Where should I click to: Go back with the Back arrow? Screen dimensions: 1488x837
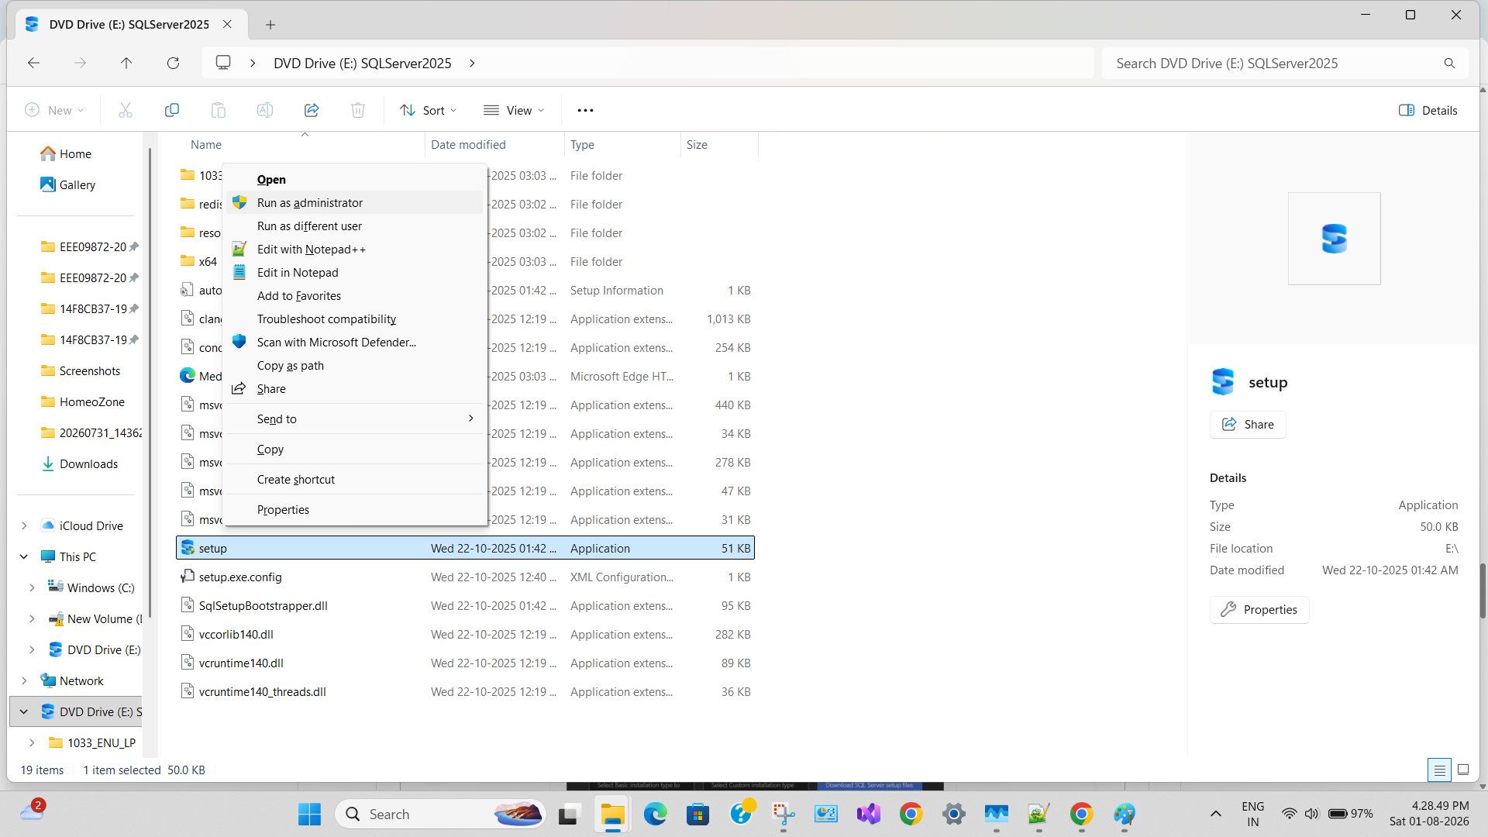[33, 63]
